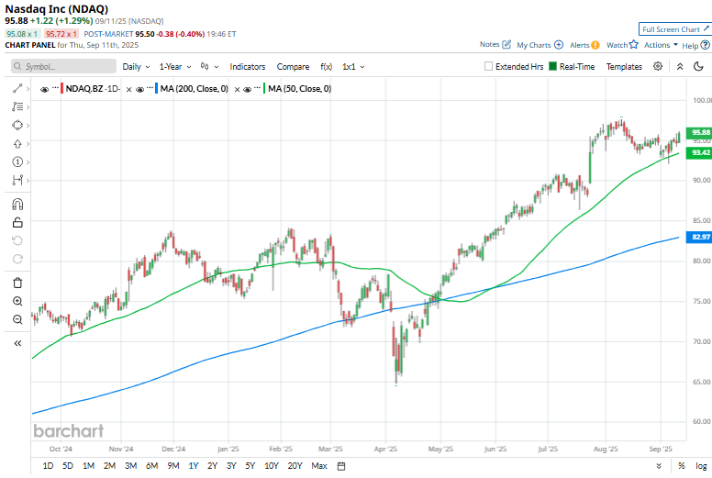This screenshot has width=712, height=478.
Task: Expand the Actions dropdown
Action: [662, 45]
